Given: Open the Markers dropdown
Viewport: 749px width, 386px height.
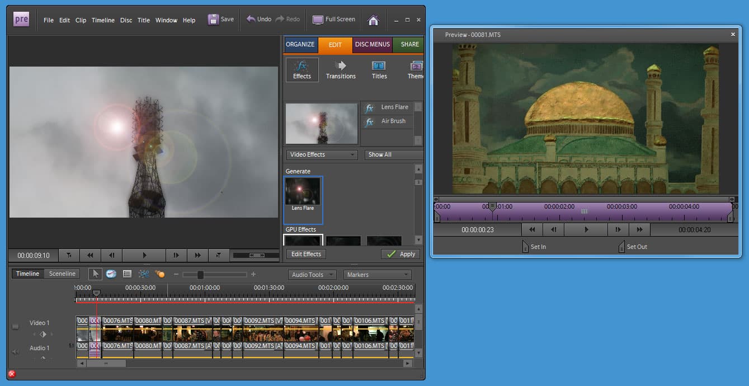Looking at the screenshot, I should (377, 275).
